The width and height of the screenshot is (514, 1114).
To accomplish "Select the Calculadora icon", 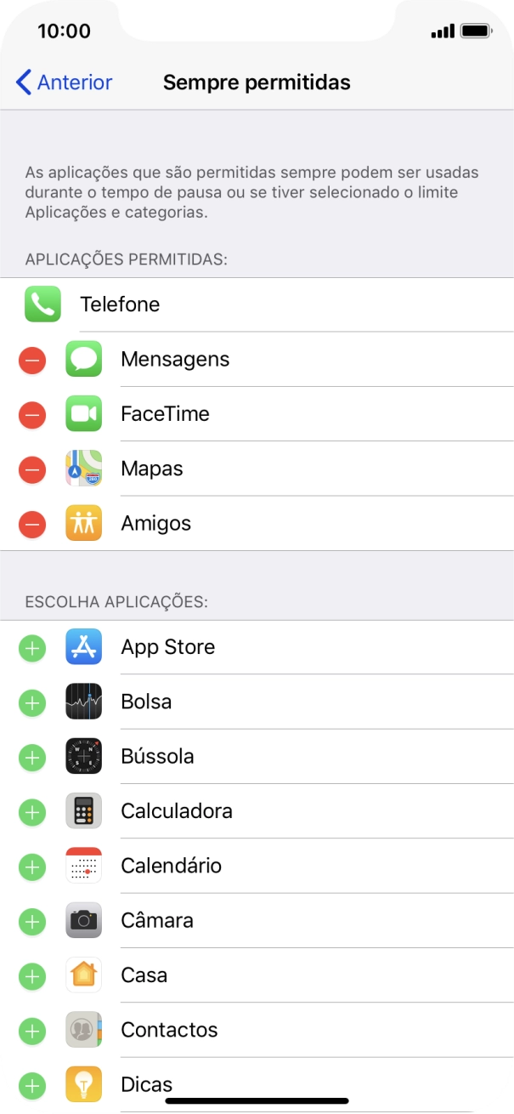I will point(83,811).
